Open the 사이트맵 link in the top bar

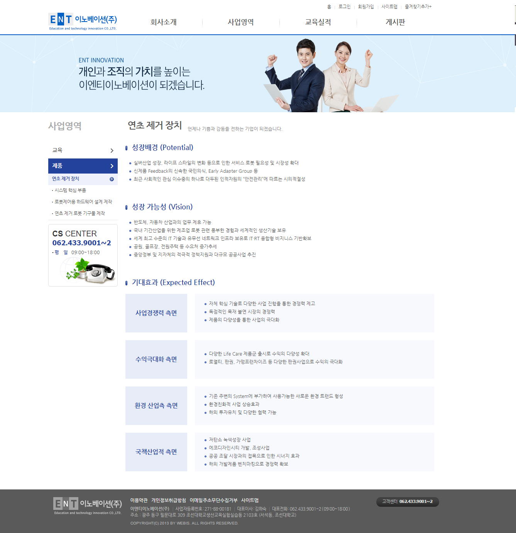pos(389,7)
